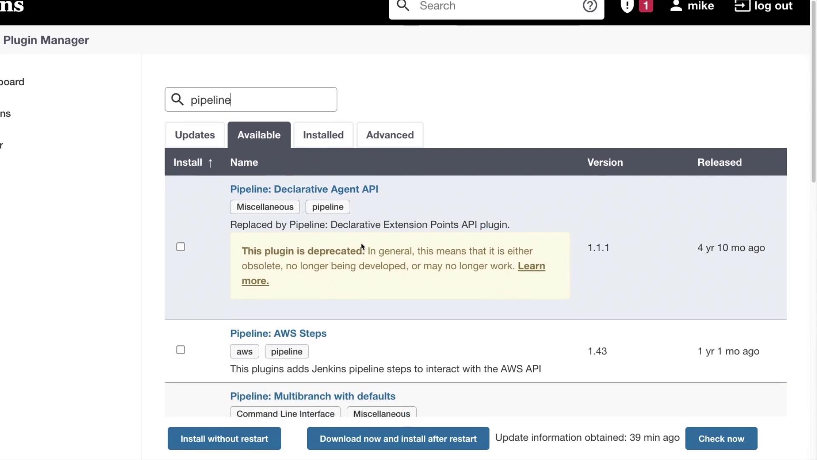Open the Installed tab
This screenshot has height=460, width=817.
[x=323, y=135]
